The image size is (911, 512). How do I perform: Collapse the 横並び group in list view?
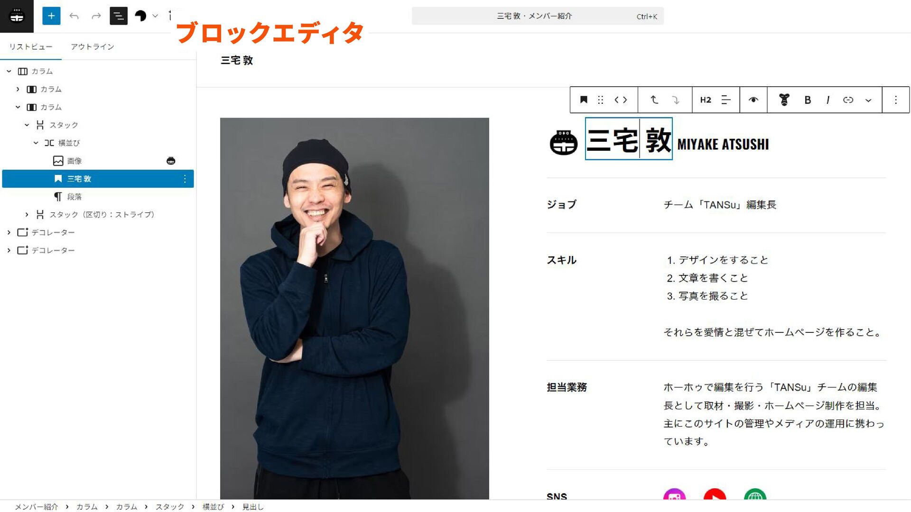[x=36, y=143]
